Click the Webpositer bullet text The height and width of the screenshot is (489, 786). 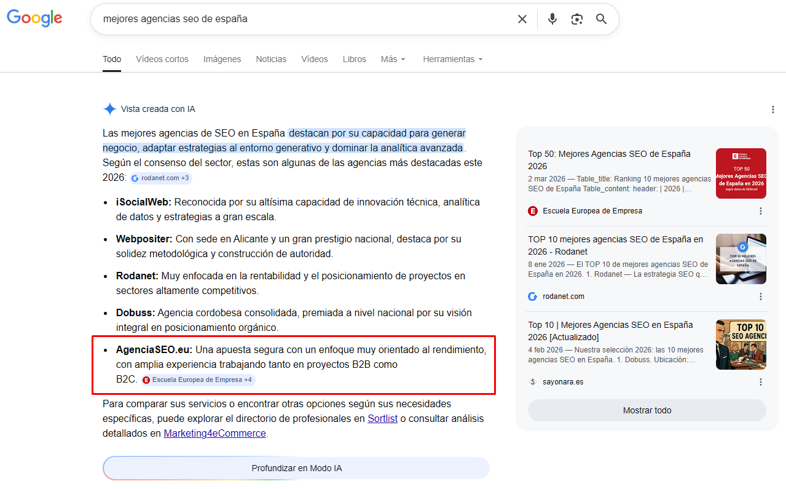[289, 247]
